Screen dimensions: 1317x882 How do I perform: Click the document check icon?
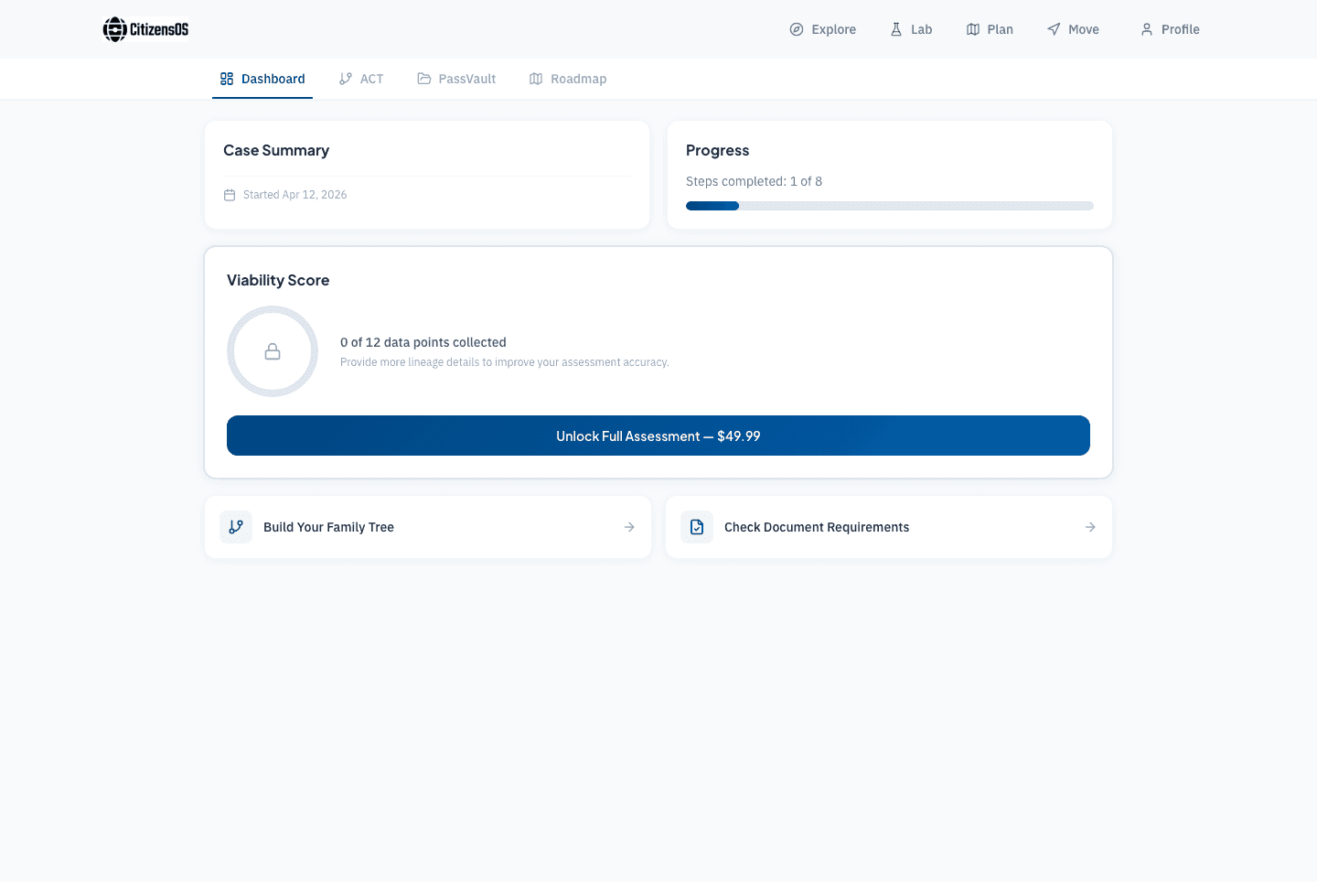coord(697,527)
